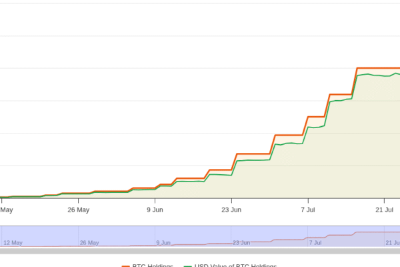Select 26 May in the range navigator
Image resolution: width=400 pixels, height=267 pixels.
(89, 242)
